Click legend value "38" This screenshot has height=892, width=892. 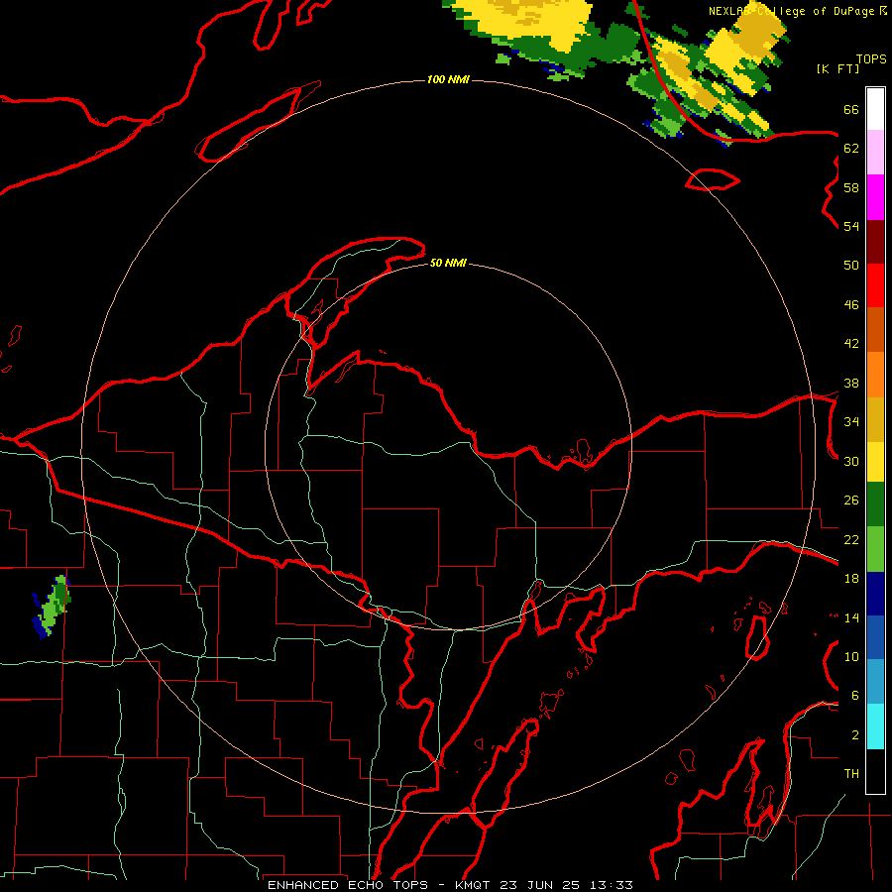coord(851,383)
